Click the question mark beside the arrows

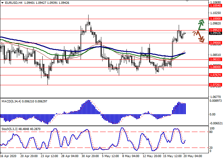(x=194, y=33)
